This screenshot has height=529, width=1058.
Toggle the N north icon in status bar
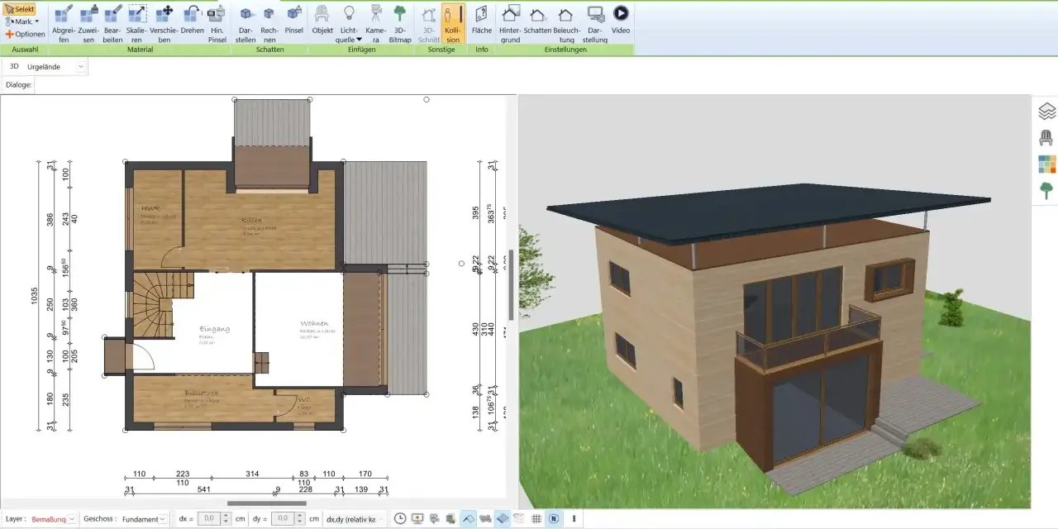554,519
